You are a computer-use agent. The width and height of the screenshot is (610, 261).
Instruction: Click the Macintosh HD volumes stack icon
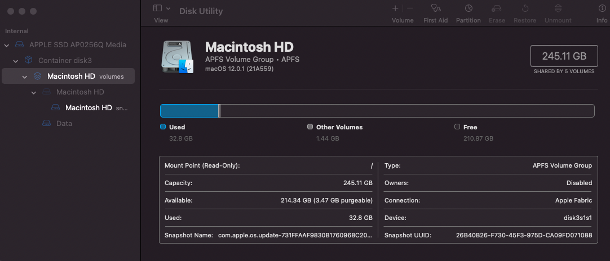coord(37,76)
